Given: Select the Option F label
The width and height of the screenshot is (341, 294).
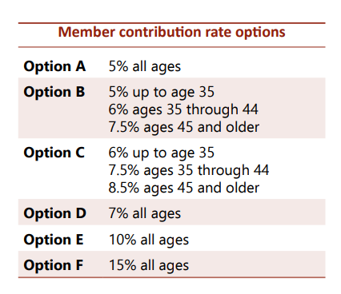Looking at the screenshot, I should (54, 265).
